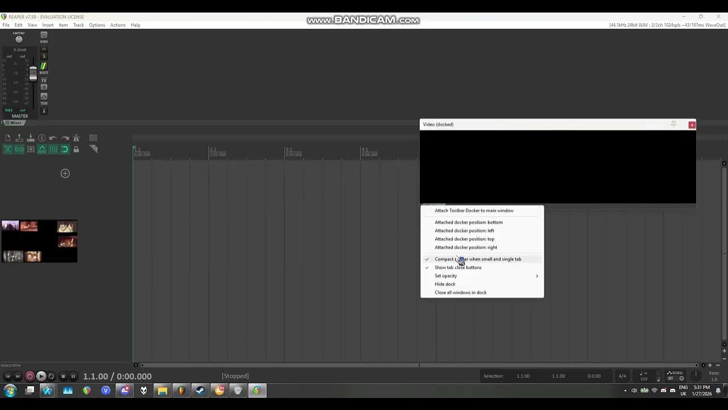Click the undo arrow in toolbar
The image size is (728, 410).
pyautogui.click(x=53, y=138)
